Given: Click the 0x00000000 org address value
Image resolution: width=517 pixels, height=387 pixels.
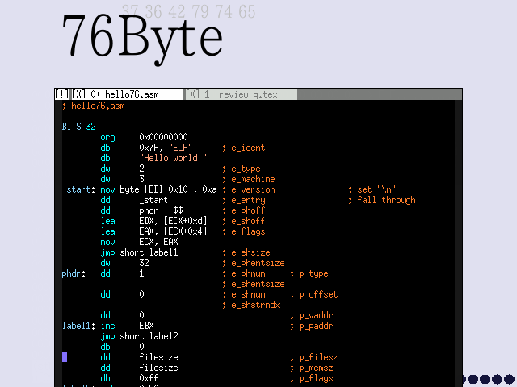Looking at the screenshot, I should click(x=163, y=137).
